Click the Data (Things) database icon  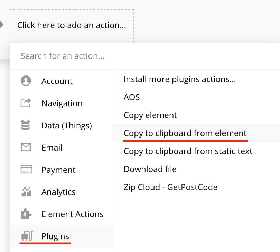[26, 125]
